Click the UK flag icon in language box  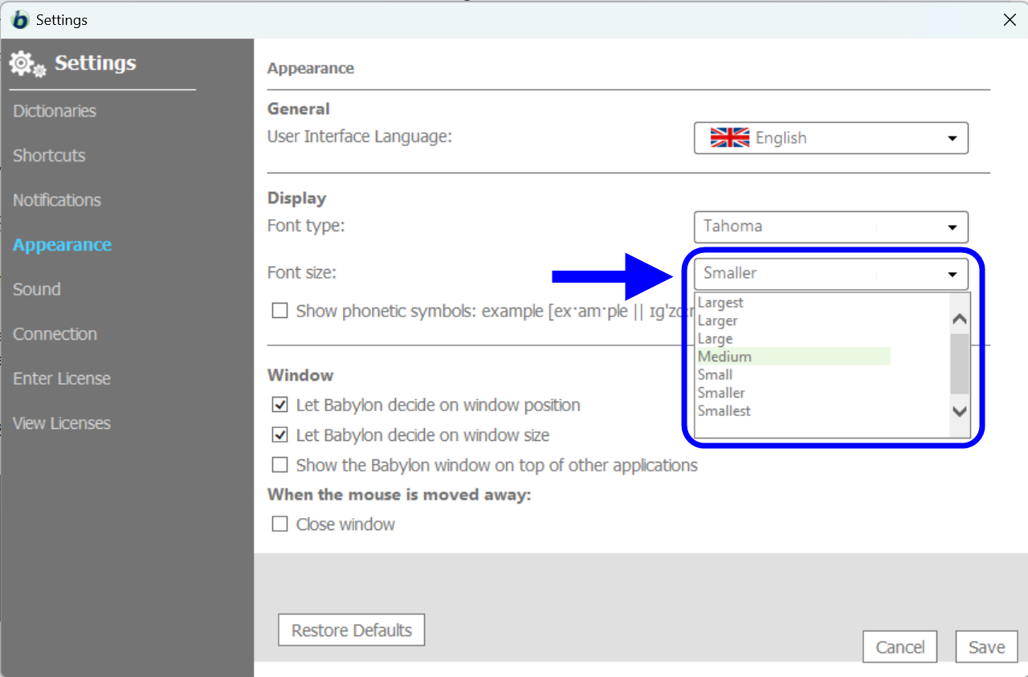(x=730, y=138)
